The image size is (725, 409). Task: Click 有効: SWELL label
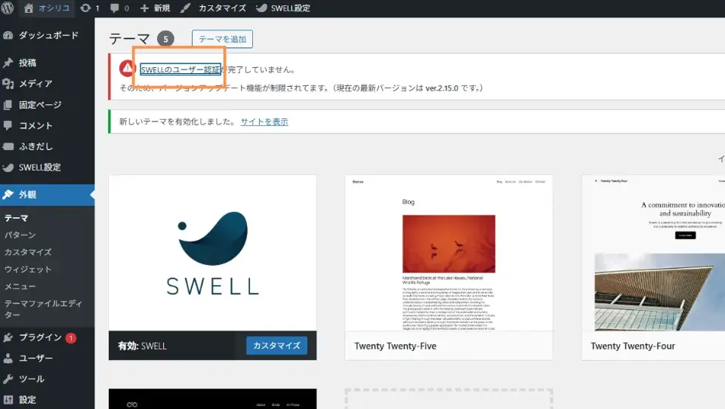143,346
